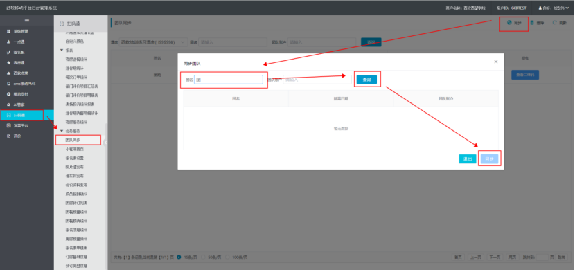This screenshot has width=575, height=270.
Task: Click the 刷新 refresh toolbar icon
Action: pos(560,23)
